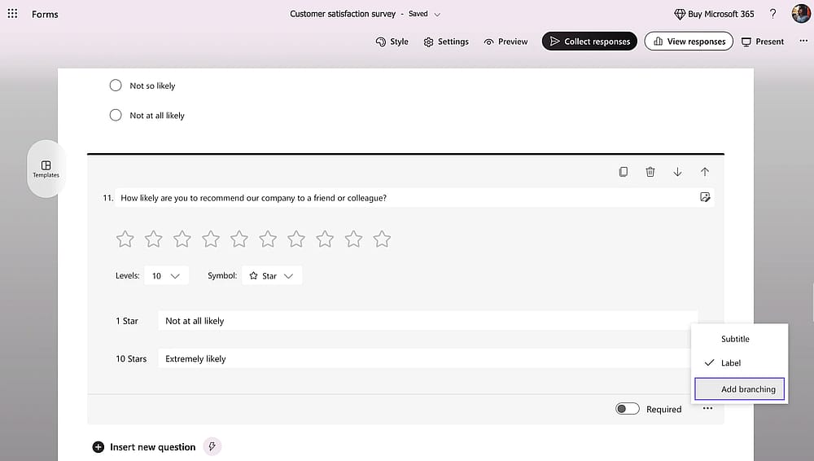
Task: Edit the question 11 title field
Action: tap(405, 198)
